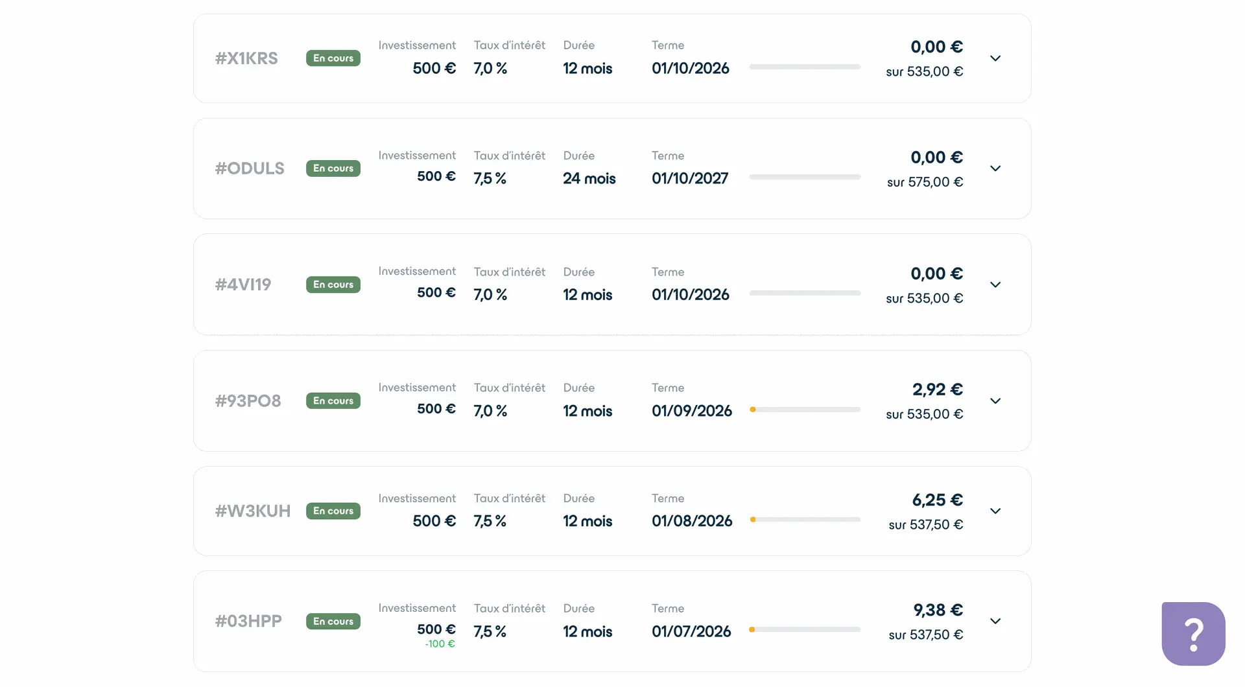Click the progress bar of #93PO8

click(805, 410)
